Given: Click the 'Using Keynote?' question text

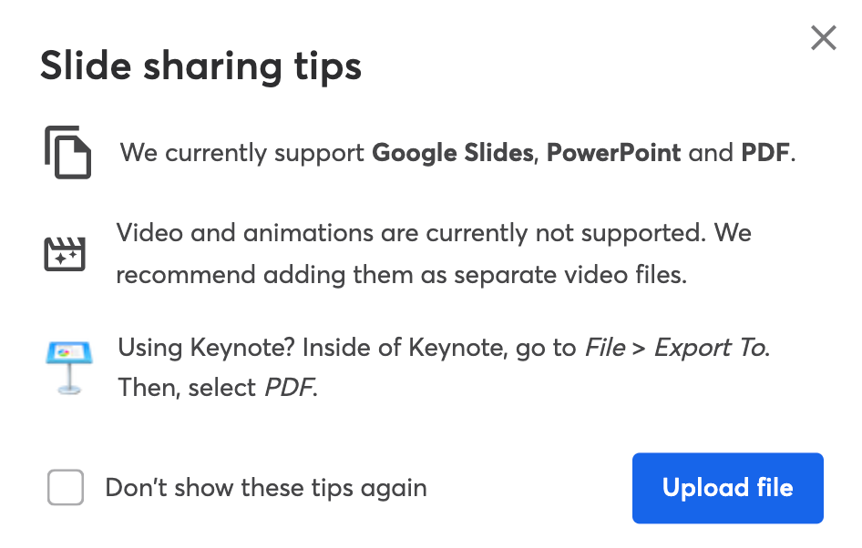Looking at the screenshot, I should pos(206,348).
